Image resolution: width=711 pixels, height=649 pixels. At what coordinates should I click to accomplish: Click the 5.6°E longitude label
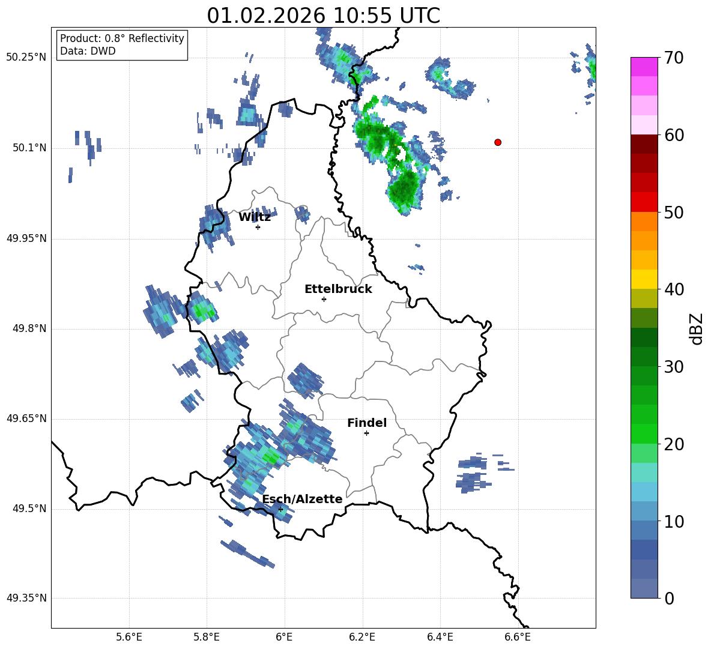click(x=129, y=637)
